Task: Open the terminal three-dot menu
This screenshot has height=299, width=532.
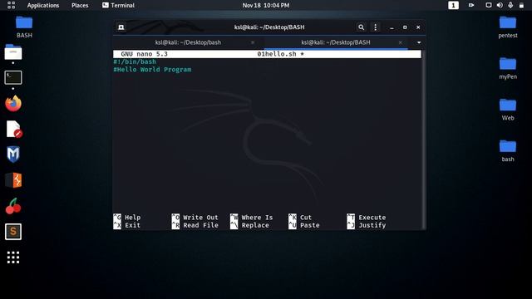Action: 375,27
